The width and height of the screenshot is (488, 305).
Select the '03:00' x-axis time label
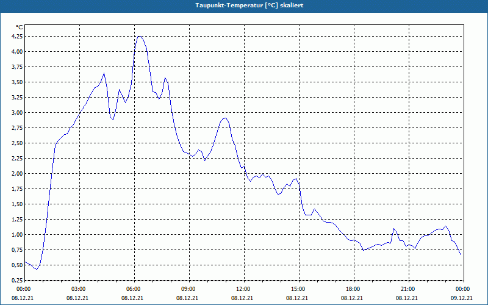tap(79, 289)
